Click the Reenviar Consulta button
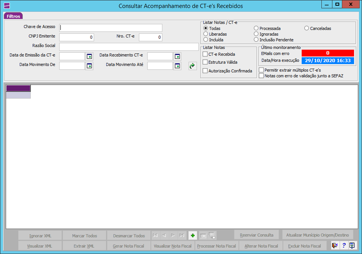 tap(256, 235)
